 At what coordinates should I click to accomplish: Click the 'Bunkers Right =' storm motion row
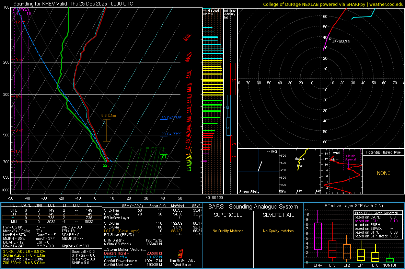[x=133, y=253]
